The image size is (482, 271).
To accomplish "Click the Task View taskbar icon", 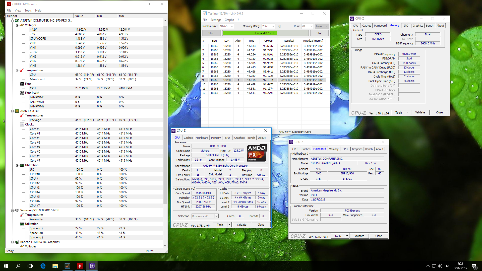I will [30, 266].
